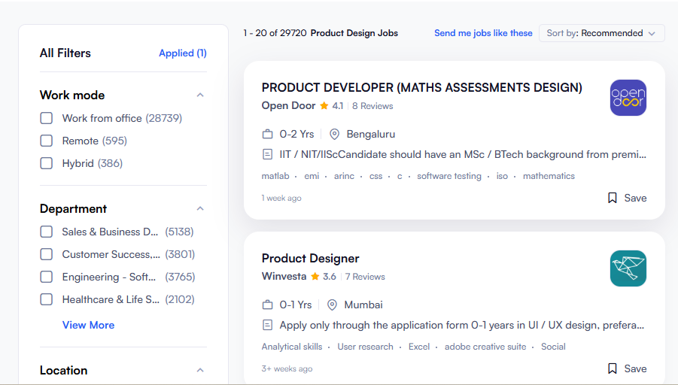Open Product Developer (Maths Assessments Design) job title
Viewport: 678px width, 385px height.
point(421,88)
